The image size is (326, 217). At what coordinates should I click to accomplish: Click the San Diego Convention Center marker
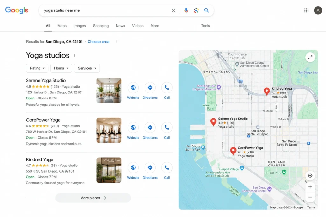click(x=269, y=189)
